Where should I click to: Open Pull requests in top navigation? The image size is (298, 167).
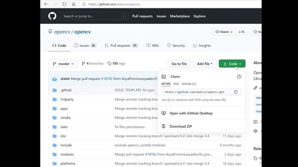(142, 16)
